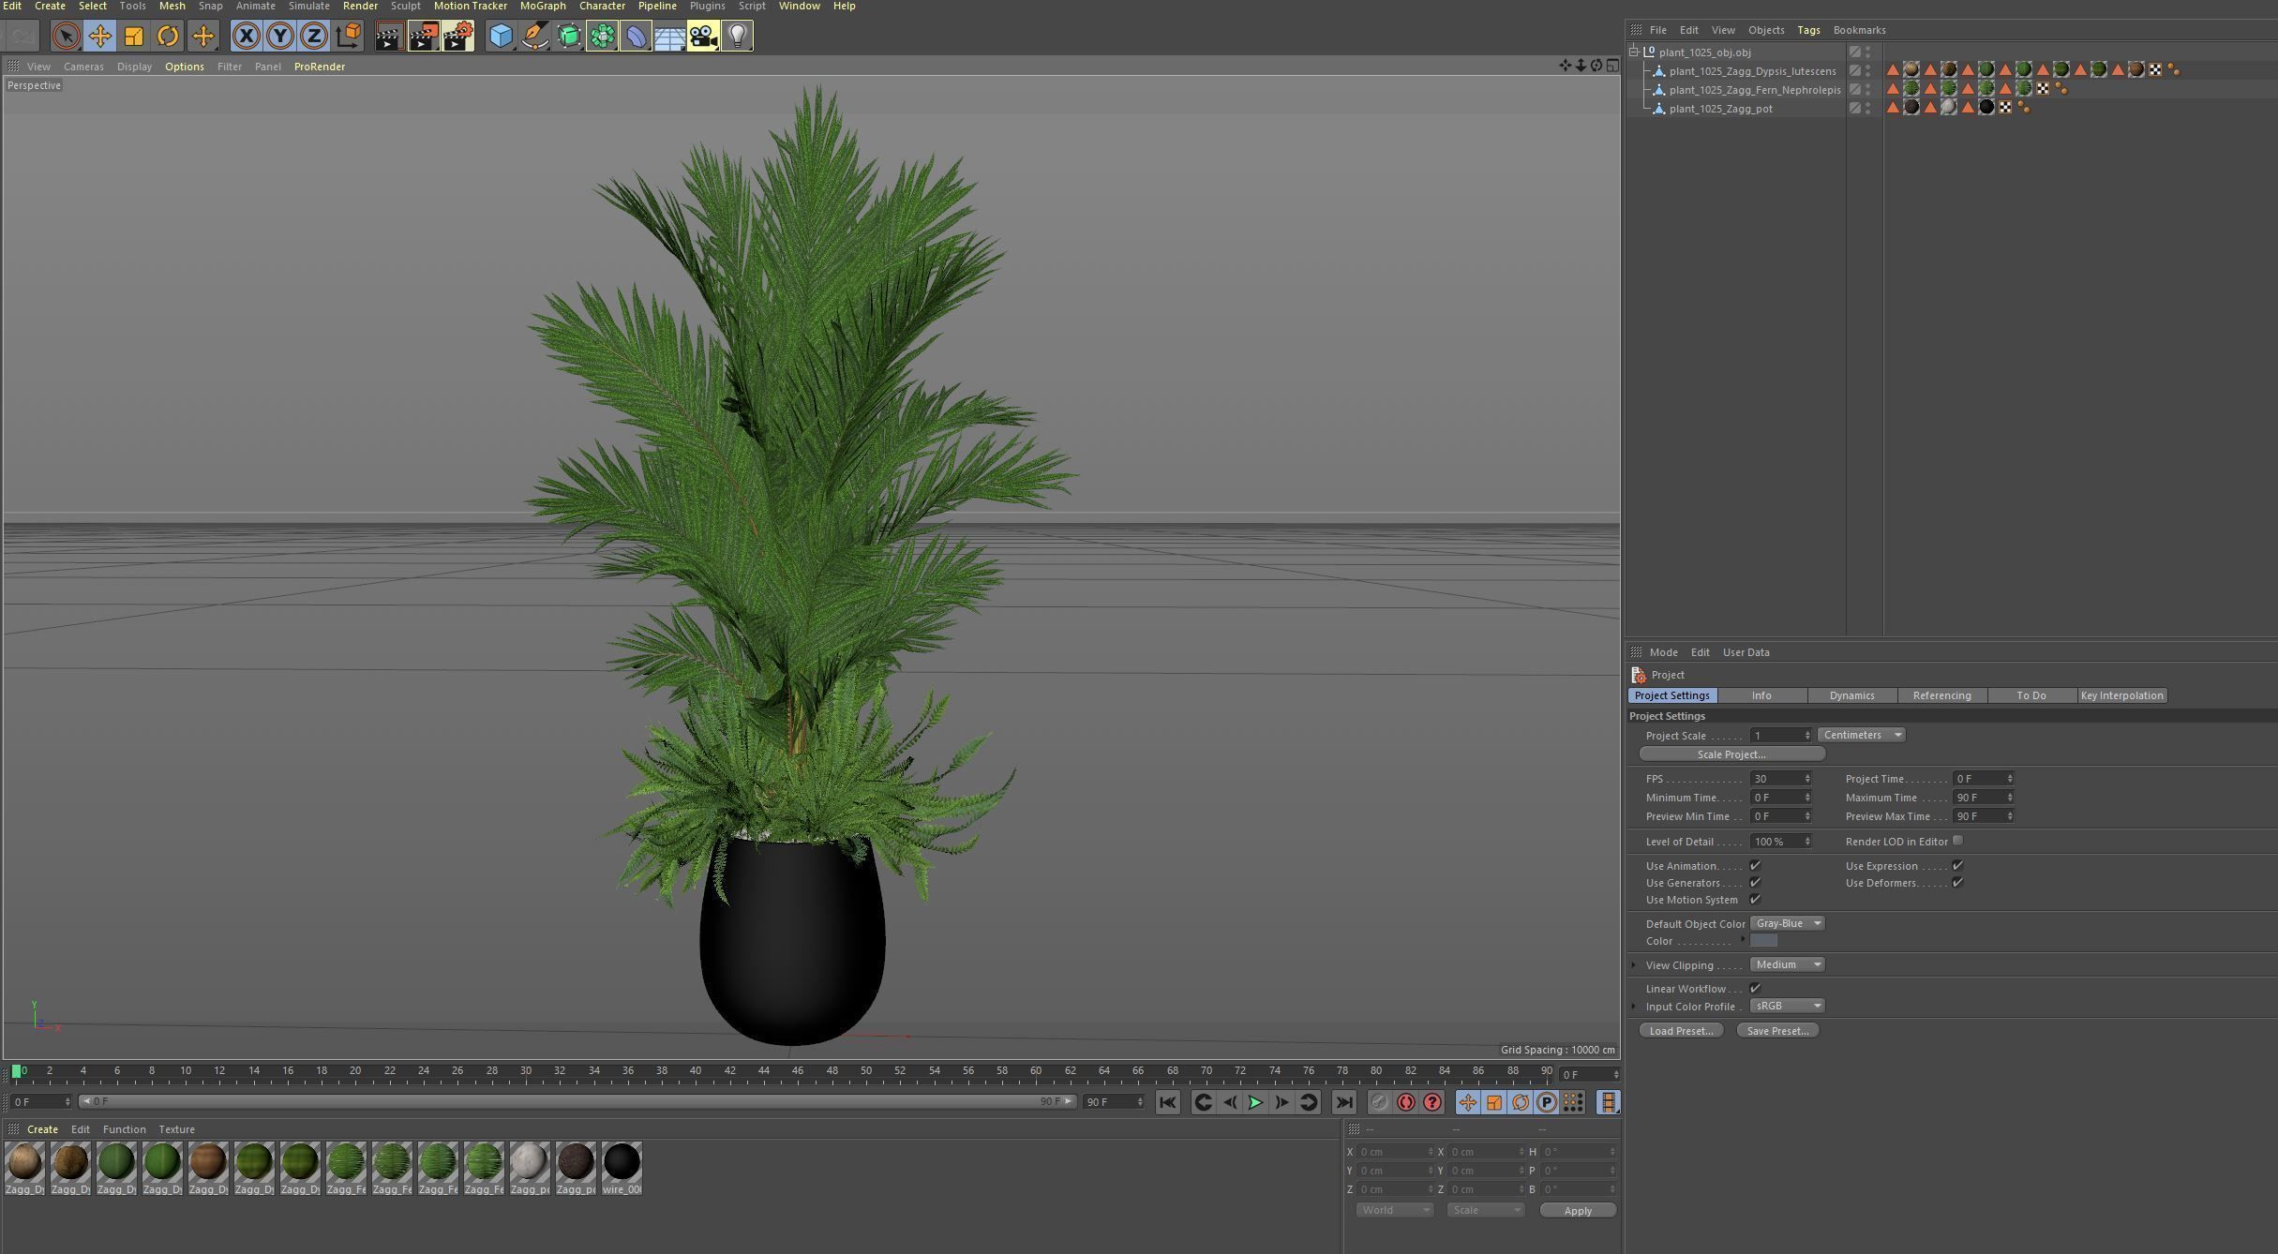Toggle Parameter keying P icon
The height and width of the screenshot is (1254, 2278).
[1547, 1103]
